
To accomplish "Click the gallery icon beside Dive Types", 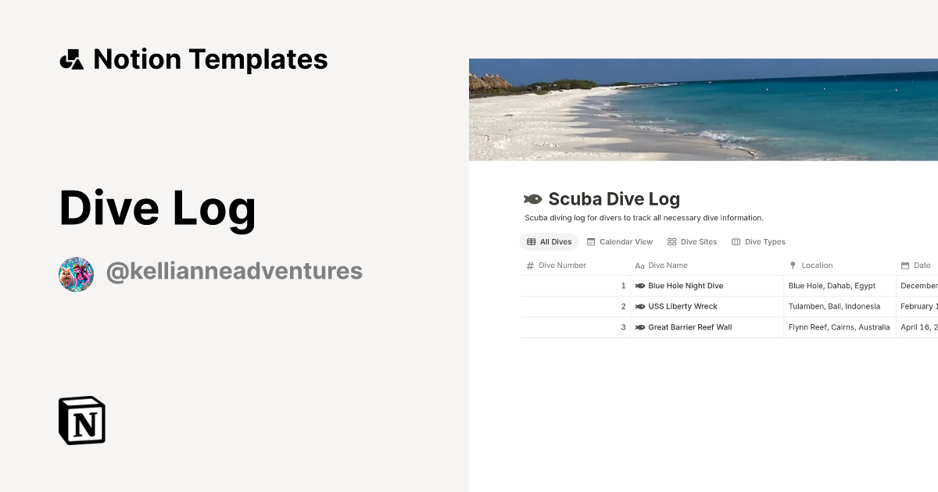I will (735, 241).
